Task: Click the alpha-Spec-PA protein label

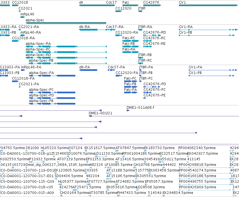Action: [x=42, y=73]
